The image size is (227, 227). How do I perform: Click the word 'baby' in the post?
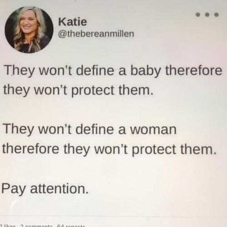pos(146,71)
